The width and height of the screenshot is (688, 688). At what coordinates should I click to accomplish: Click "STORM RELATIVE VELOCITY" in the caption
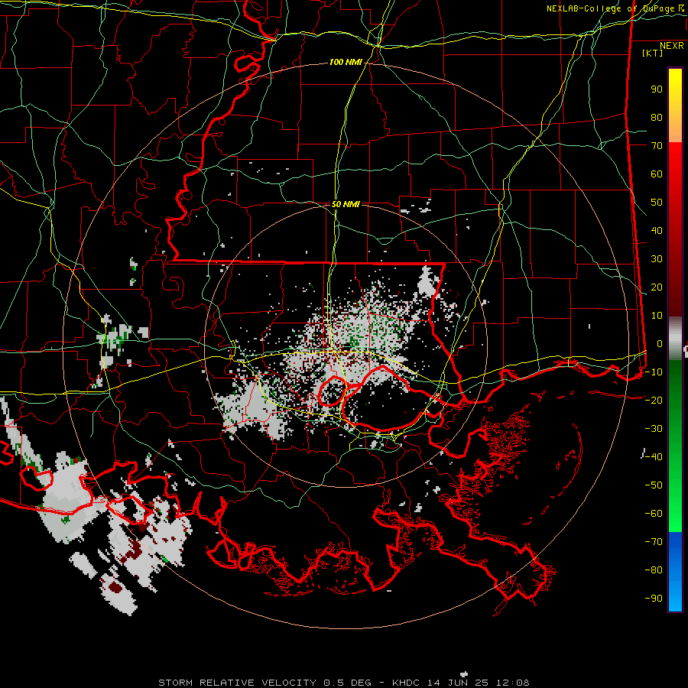pyautogui.click(x=237, y=683)
